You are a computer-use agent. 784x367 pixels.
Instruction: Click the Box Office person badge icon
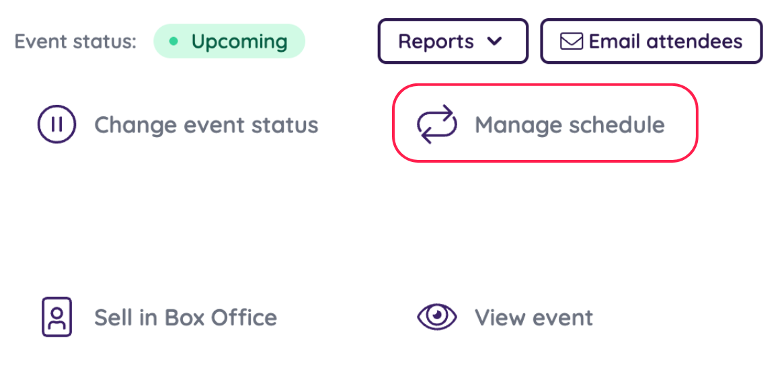(x=56, y=317)
